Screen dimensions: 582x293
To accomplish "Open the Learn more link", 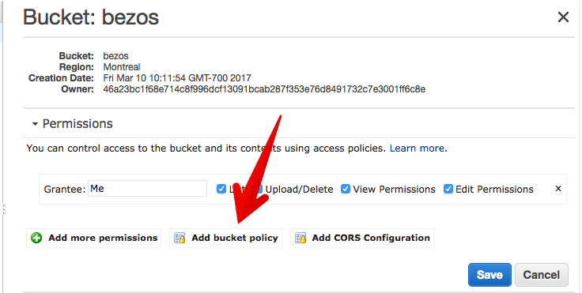I will [417, 148].
